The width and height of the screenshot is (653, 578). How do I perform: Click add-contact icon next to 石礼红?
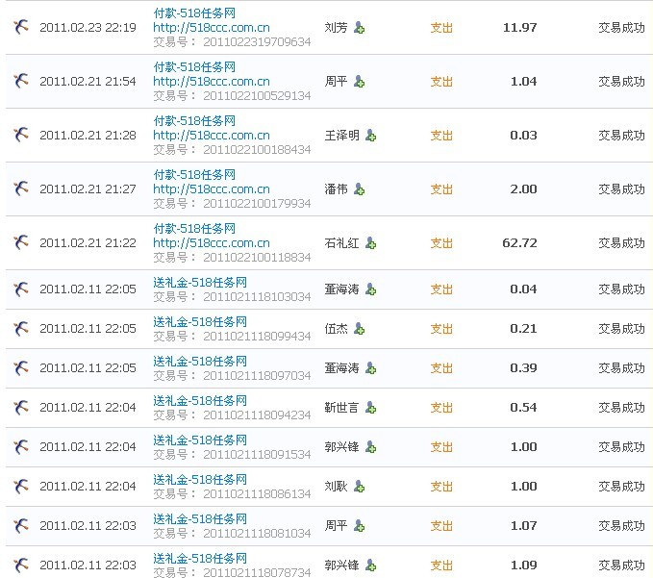370,243
